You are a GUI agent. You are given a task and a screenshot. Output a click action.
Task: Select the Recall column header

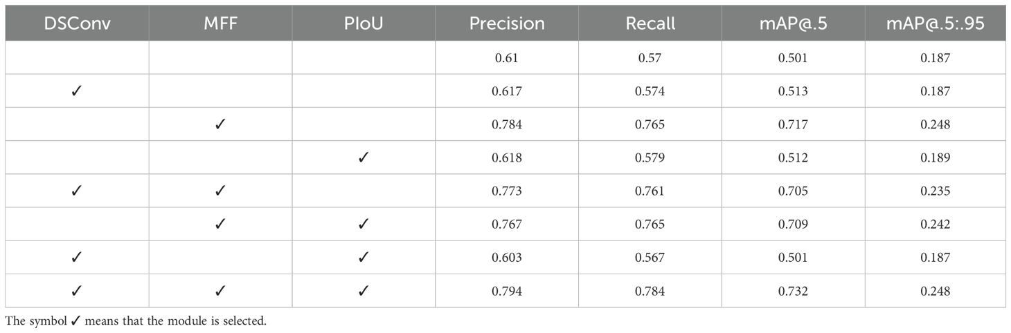click(x=650, y=23)
